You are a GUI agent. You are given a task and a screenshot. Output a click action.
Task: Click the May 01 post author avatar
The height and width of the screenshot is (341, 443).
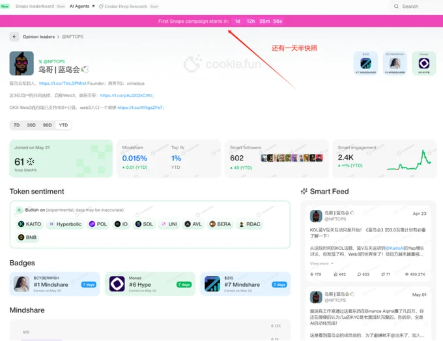pos(316,297)
